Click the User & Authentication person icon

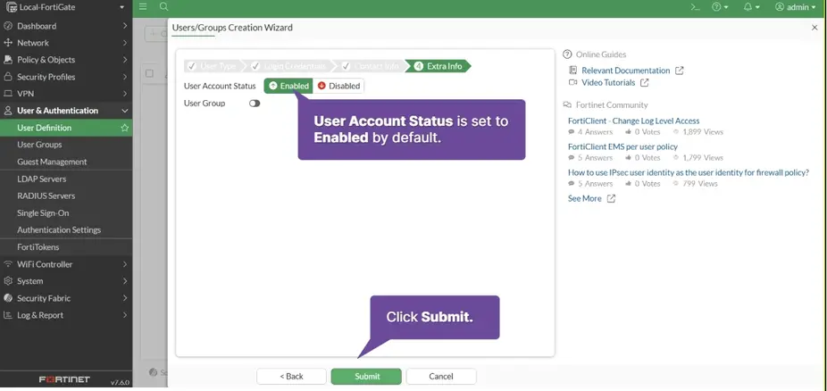(8, 111)
